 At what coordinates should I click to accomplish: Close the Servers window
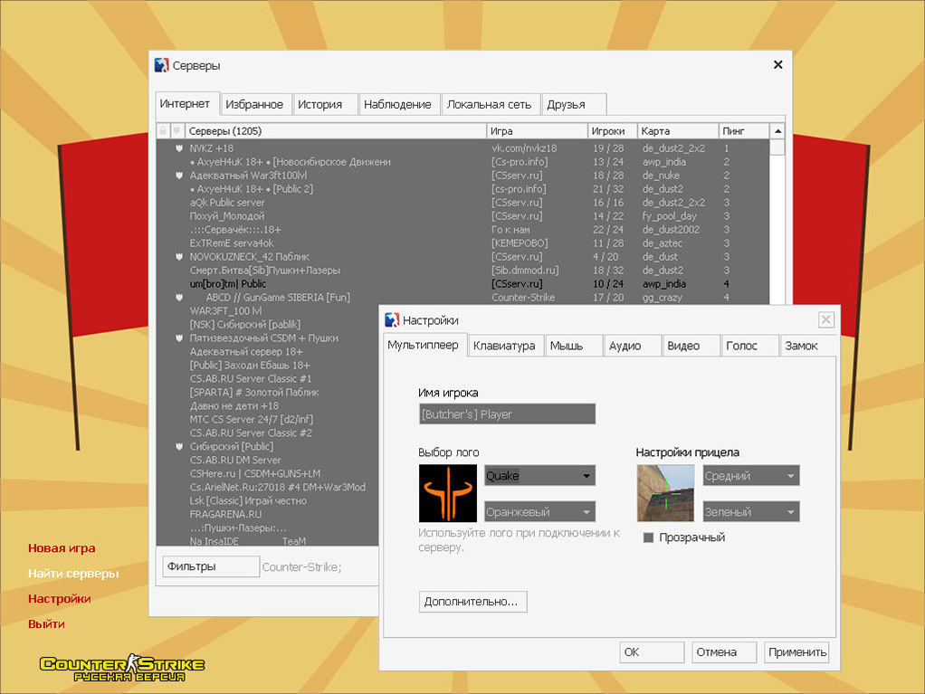(x=778, y=65)
